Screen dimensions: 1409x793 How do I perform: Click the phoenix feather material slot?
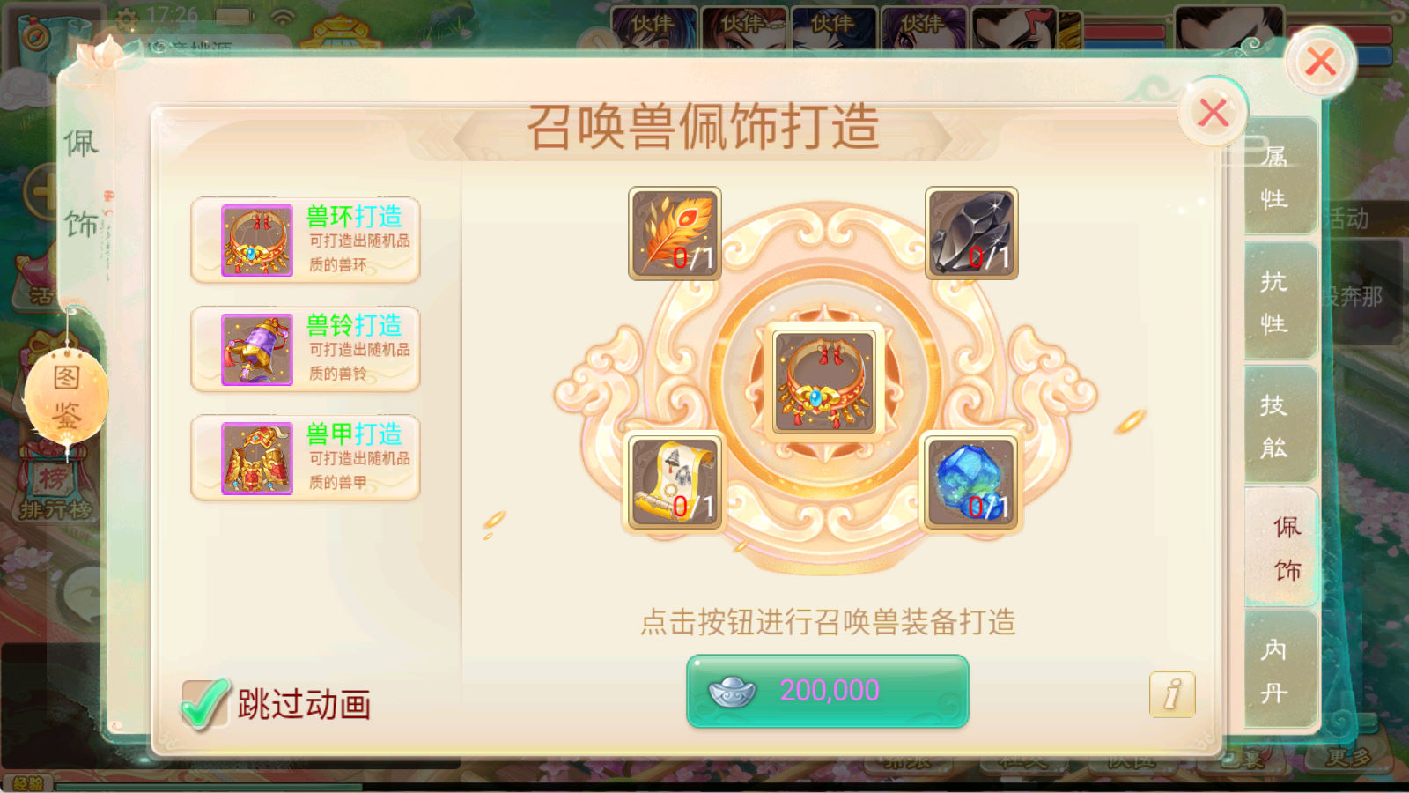[x=675, y=233]
